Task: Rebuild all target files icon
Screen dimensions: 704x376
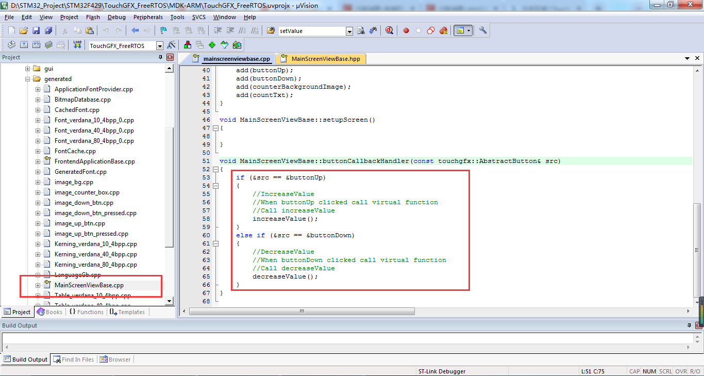Action: [37, 45]
